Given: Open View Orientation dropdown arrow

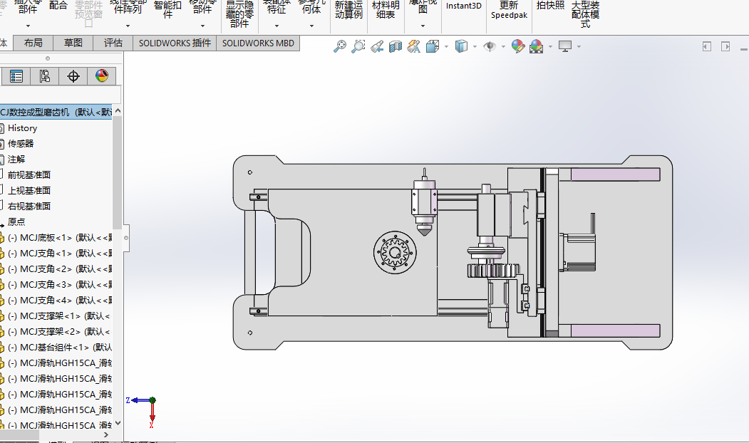Looking at the screenshot, I should tap(446, 47).
